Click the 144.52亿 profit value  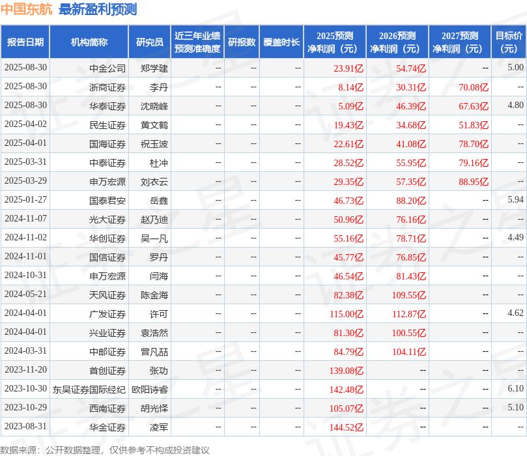347,427
